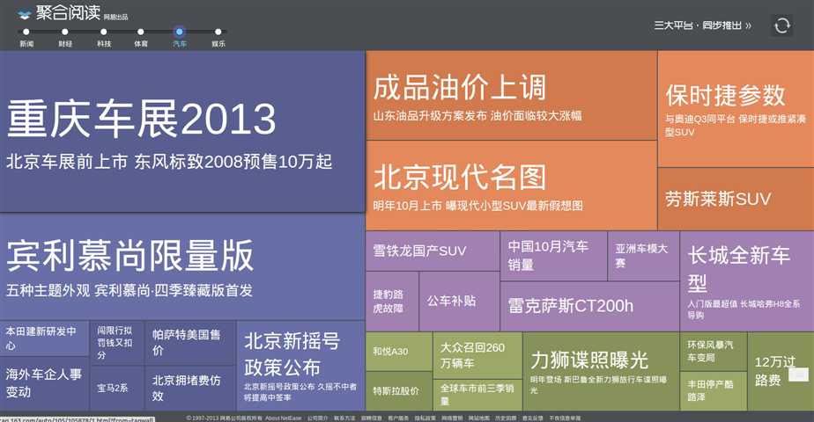Image resolution: width=814 pixels, height=422 pixels.
Task: Open the 北京现代名图 story
Action: [x=511, y=186]
